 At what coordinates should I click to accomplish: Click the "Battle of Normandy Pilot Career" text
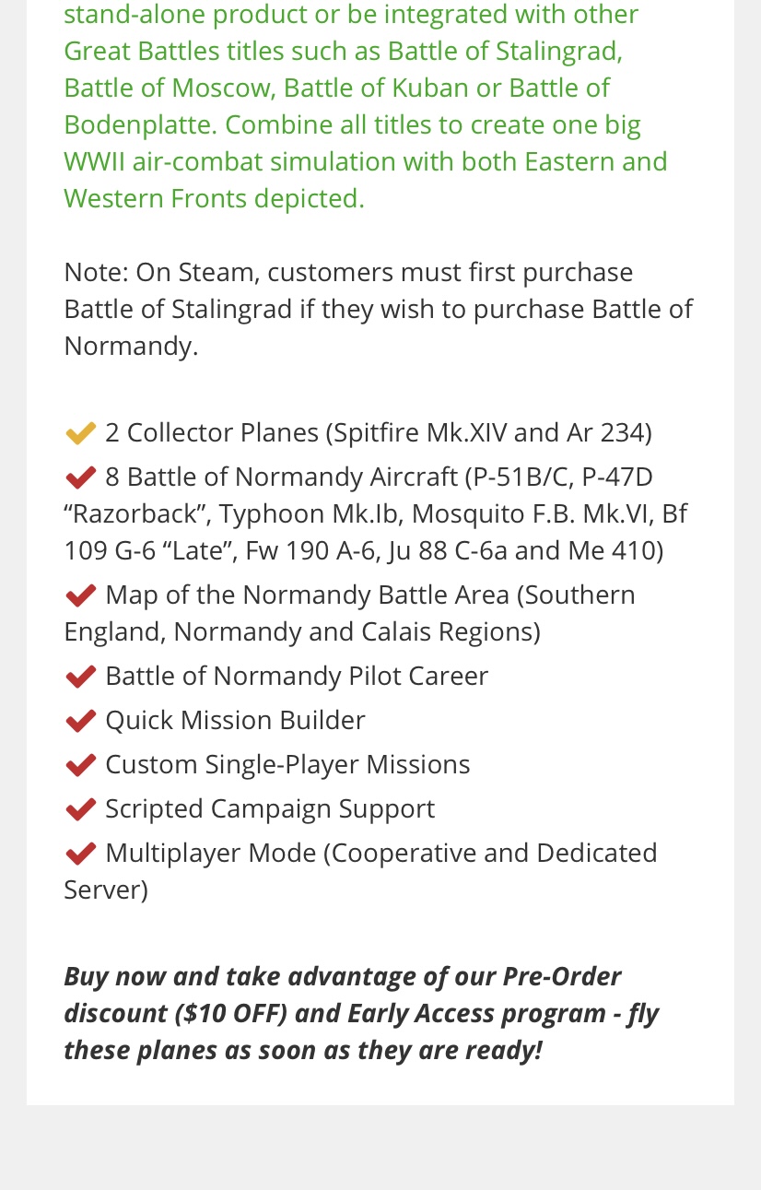pos(297,676)
